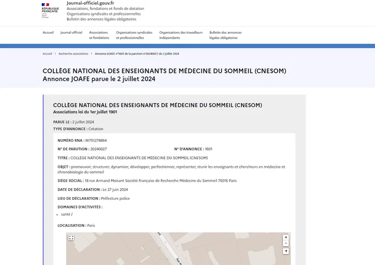Open Bulletin des annonces légales obligatoires menu
This screenshot has width=375, height=265.
[226, 35]
